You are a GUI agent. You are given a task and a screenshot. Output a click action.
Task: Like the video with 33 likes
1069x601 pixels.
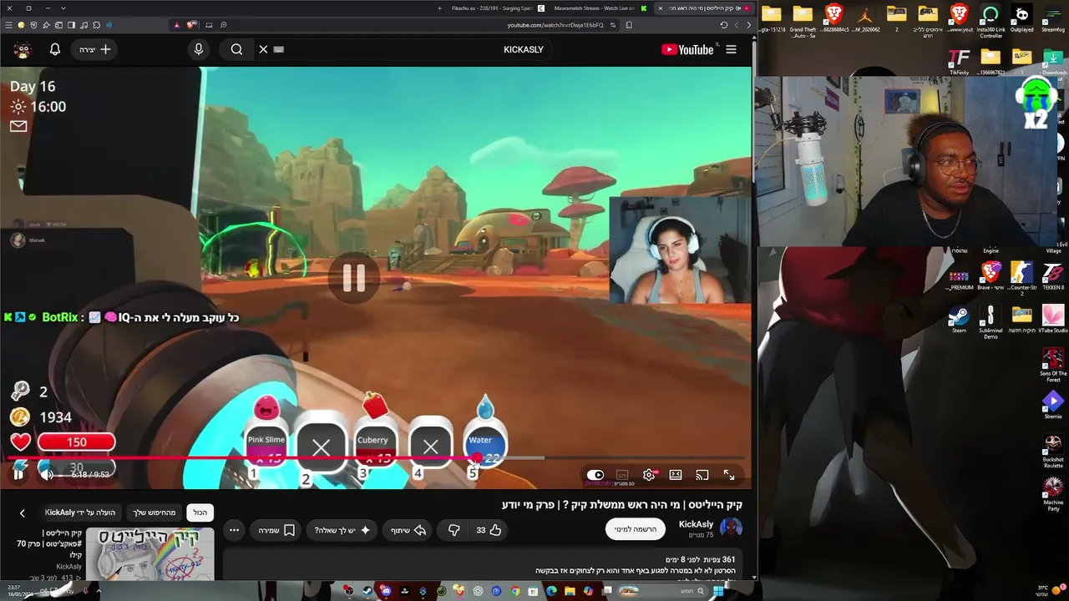click(489, 530)
